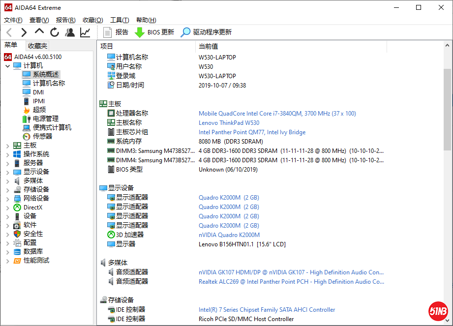Expand the 存储设备 tree node
453x326 pixels.
coord(7,190)
